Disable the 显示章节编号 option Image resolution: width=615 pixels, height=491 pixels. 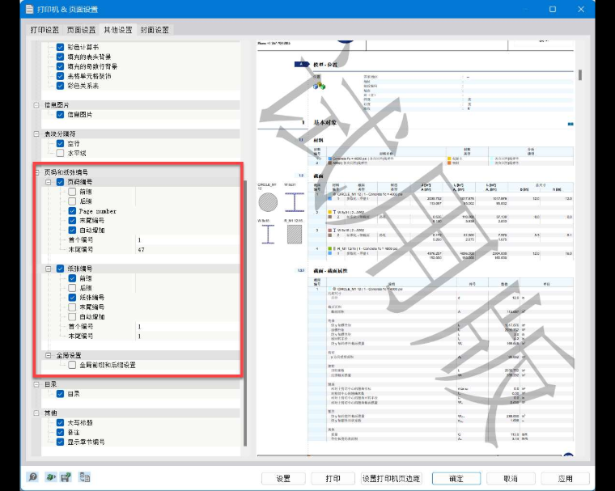coord(60,442)
